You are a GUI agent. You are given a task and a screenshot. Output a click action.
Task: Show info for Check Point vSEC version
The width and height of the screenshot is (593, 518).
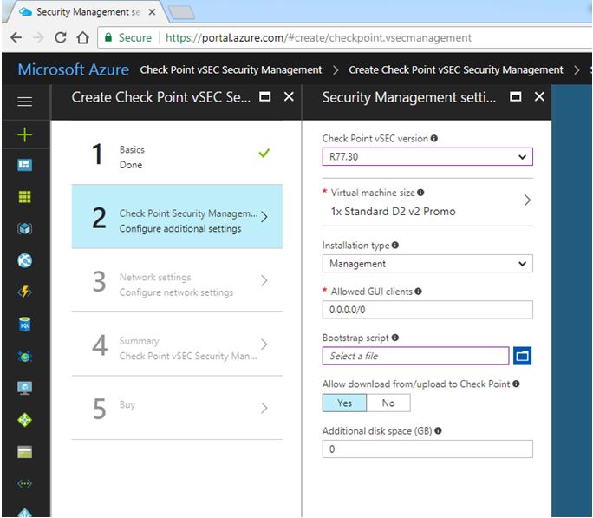tap(434, 139)
